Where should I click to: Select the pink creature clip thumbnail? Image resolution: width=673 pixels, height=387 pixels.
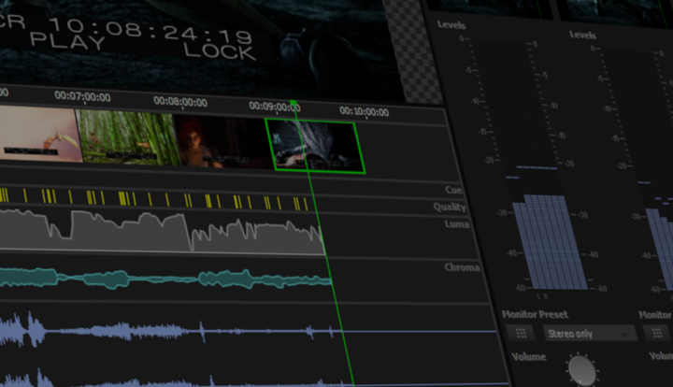pyautogui.click(x=39, y=134)
